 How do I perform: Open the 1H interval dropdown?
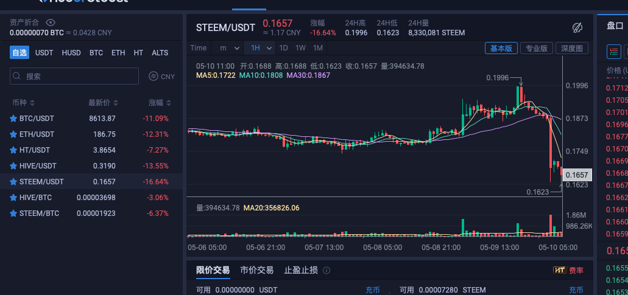click(x=259, y=48)
